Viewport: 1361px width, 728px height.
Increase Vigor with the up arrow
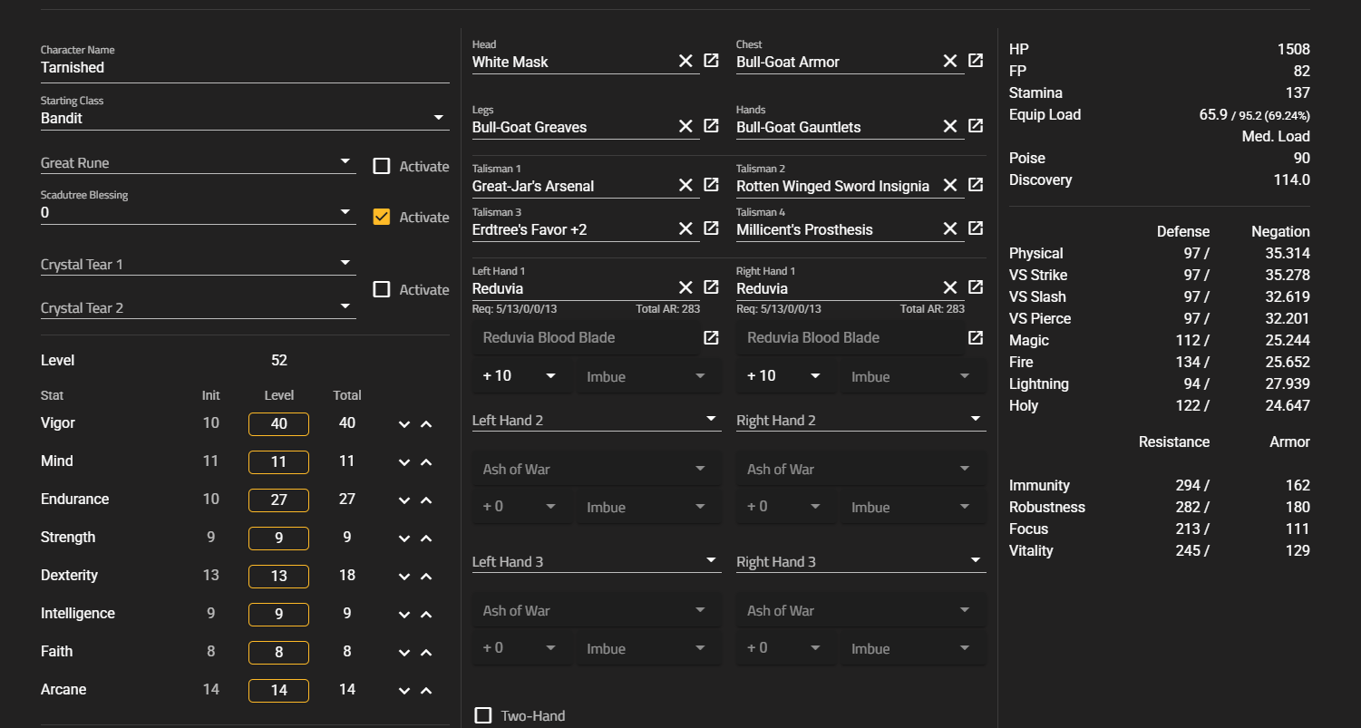426,424
